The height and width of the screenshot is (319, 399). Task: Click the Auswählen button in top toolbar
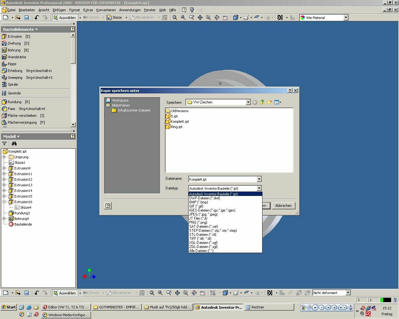tap(65, 17)
